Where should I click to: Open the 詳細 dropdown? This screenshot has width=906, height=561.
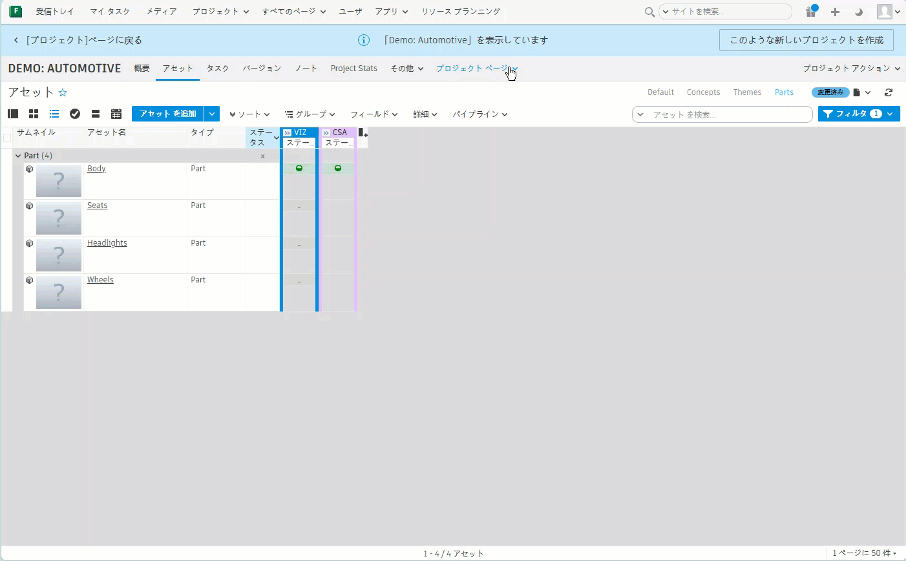[x=425, y=114]
